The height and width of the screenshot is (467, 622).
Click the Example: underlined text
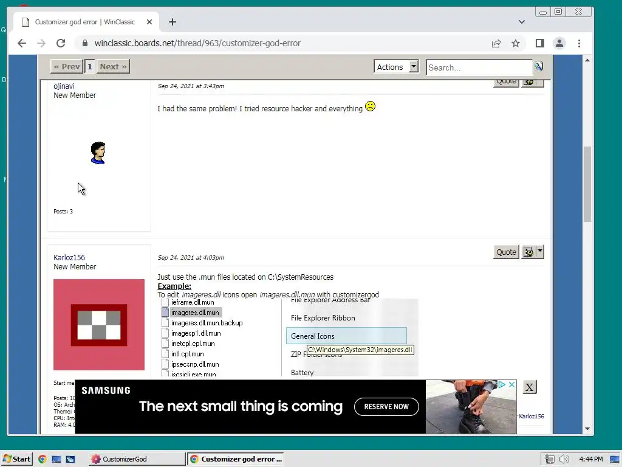coord(174,286)
